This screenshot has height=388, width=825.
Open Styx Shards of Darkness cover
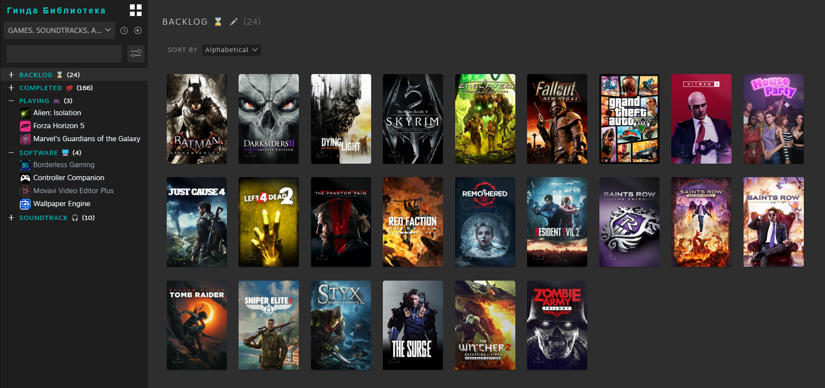[x=341, y=325]
